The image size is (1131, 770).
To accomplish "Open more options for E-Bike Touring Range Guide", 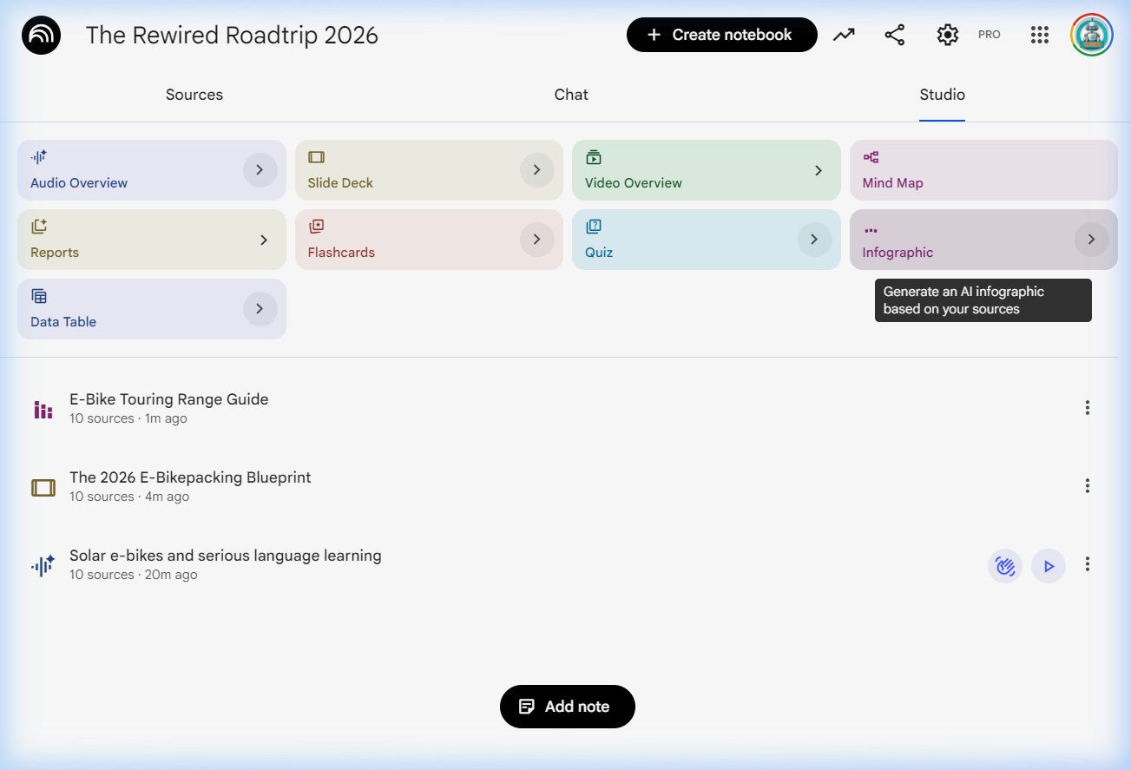I will coord(1087,408).
